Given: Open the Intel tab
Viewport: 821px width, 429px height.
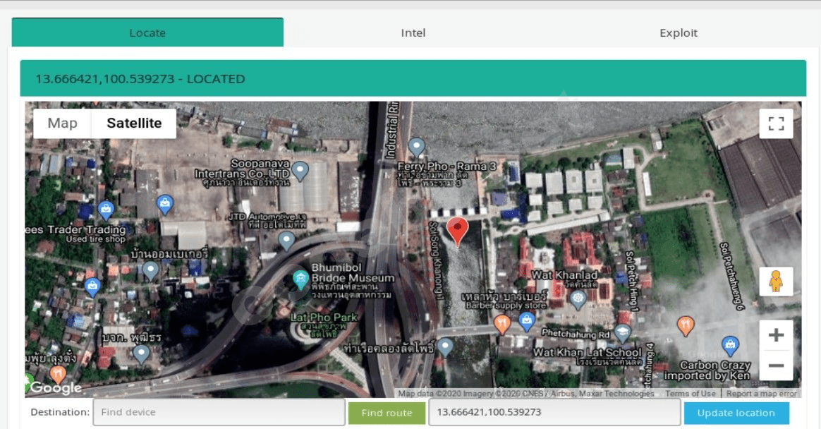Looking at the screenshot, I should click(x=413, y=32).
